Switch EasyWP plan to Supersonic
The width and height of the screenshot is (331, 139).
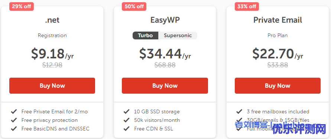(178, 35)
